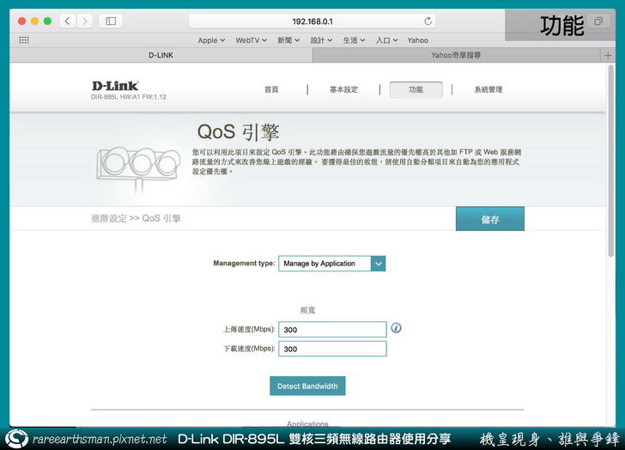
Task: Open the favorites grid icon
Action: tap(24, 40)
